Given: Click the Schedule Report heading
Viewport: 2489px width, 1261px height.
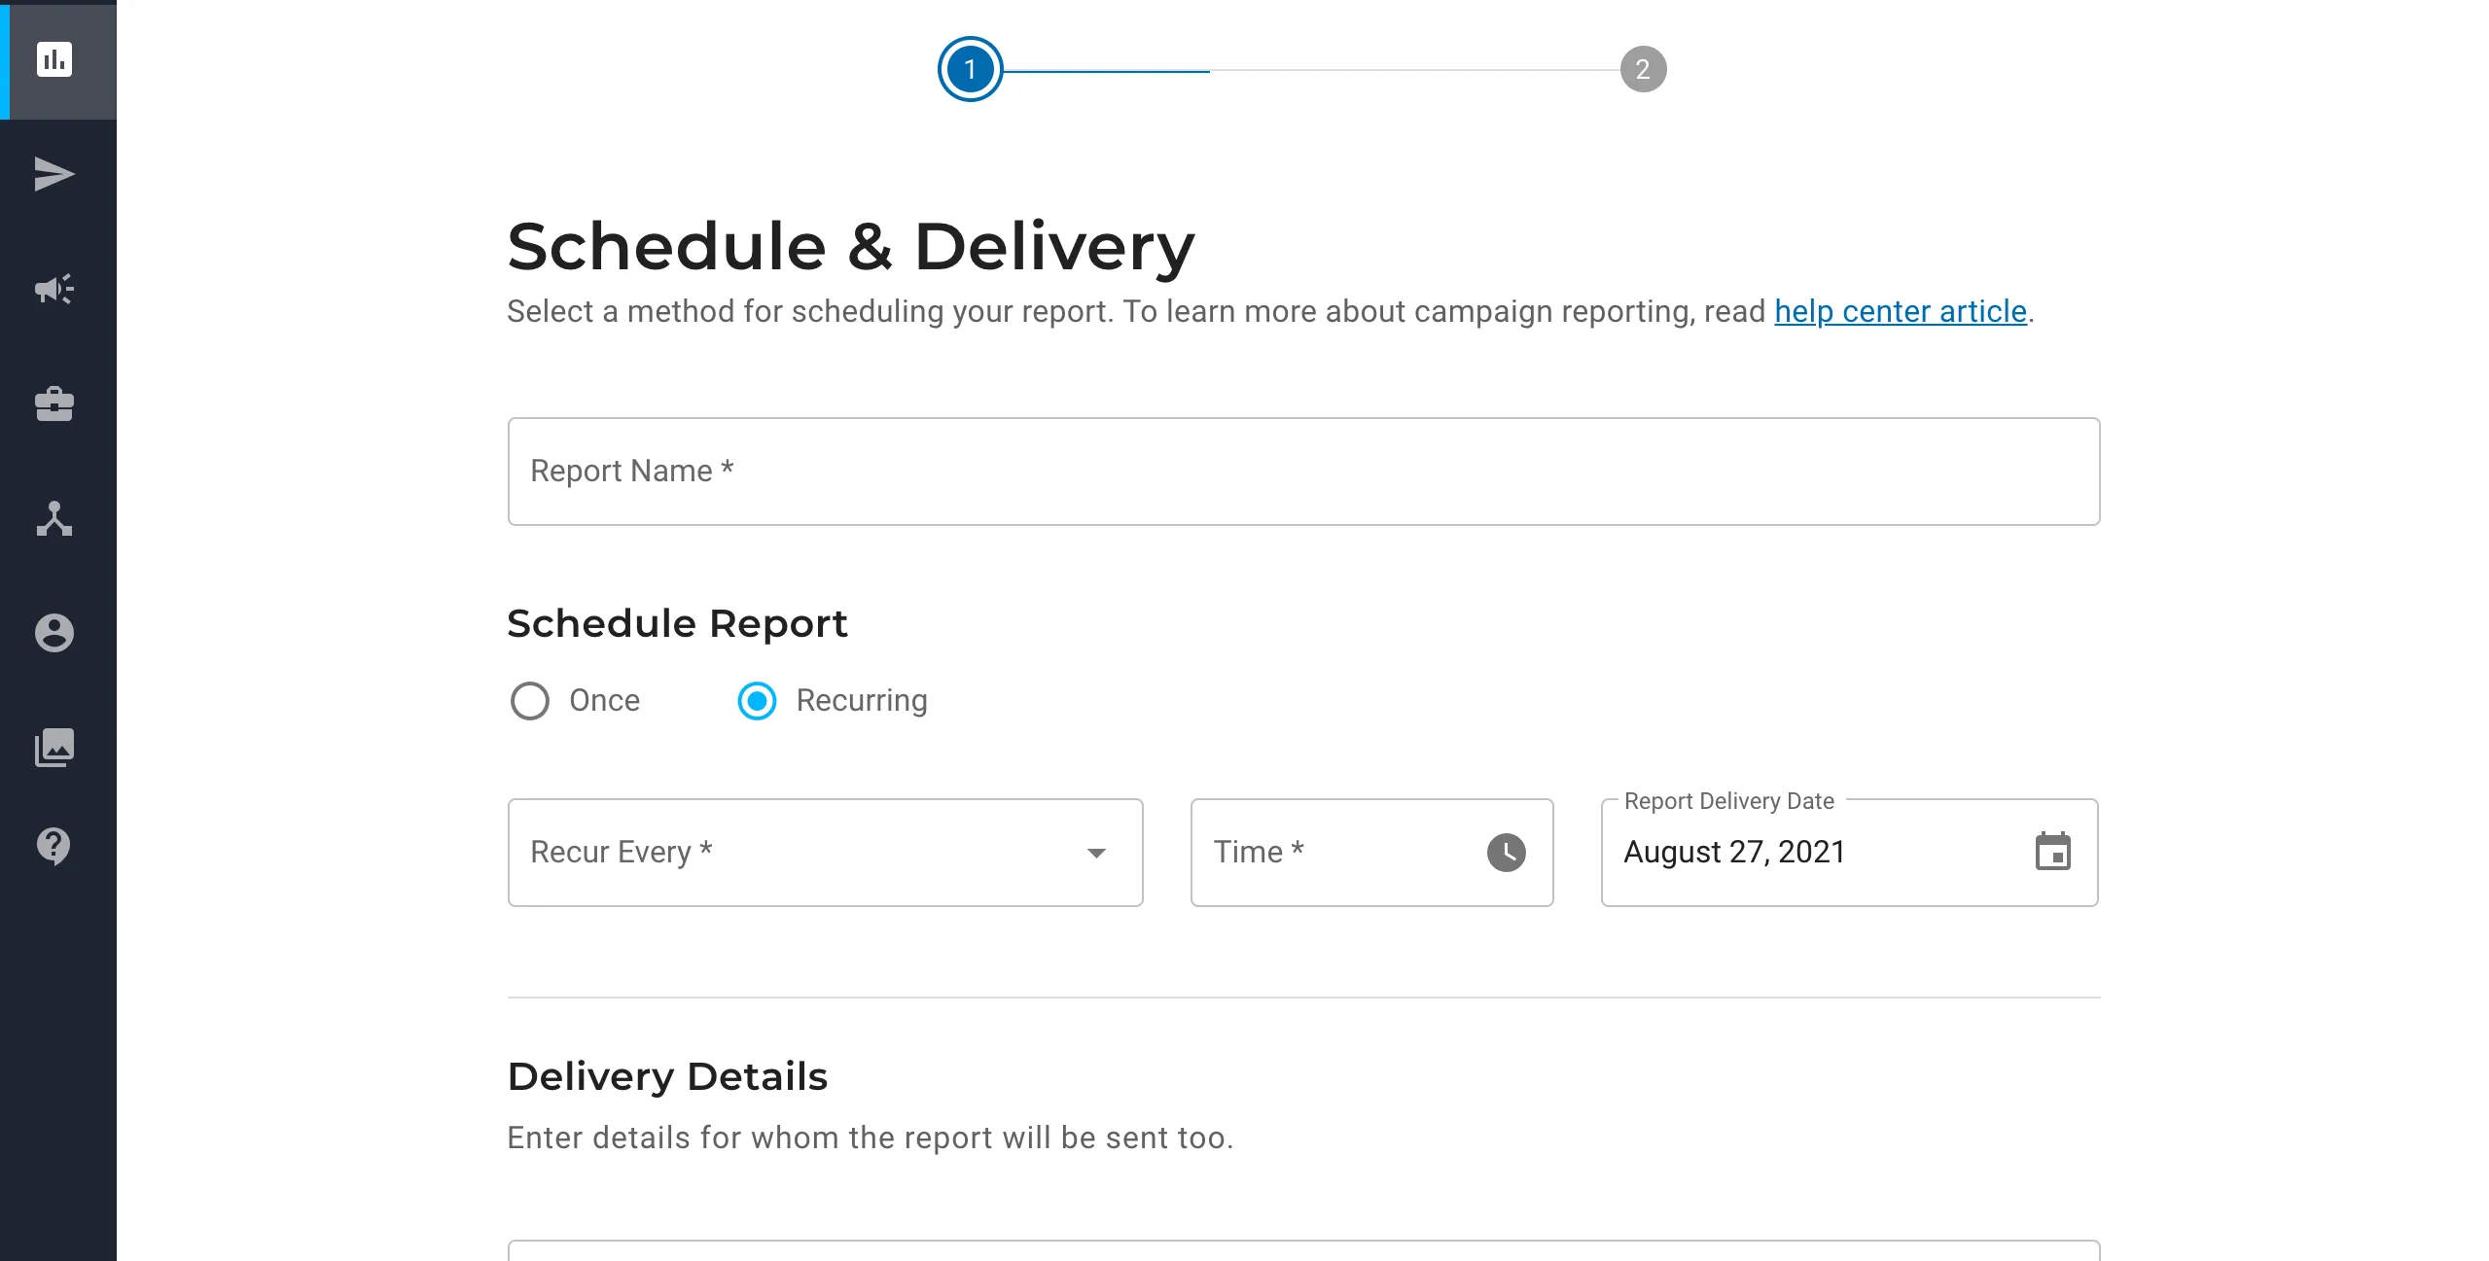Looking at the screenshot, I should tap(678, 623).
